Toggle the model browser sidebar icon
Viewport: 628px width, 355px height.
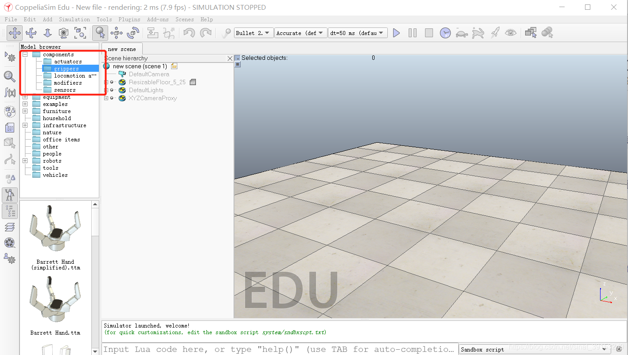[x=10, y=195]
